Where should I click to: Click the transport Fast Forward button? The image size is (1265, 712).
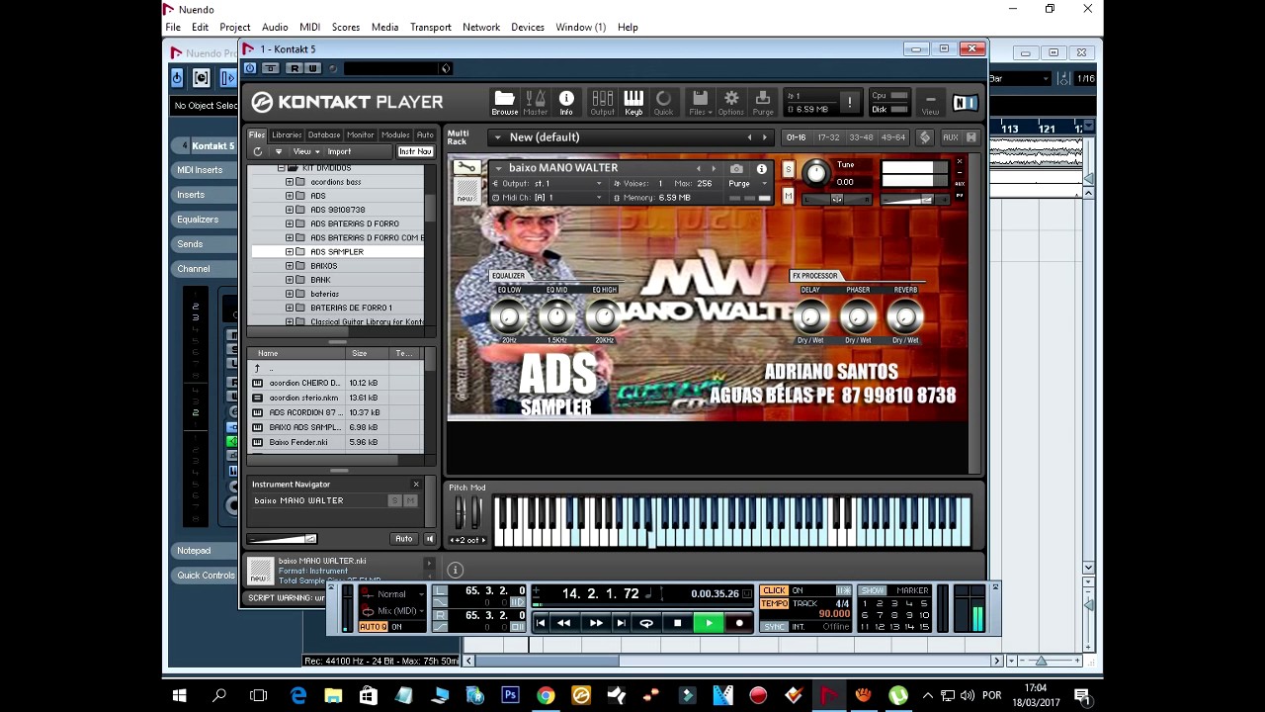point(595,623)
